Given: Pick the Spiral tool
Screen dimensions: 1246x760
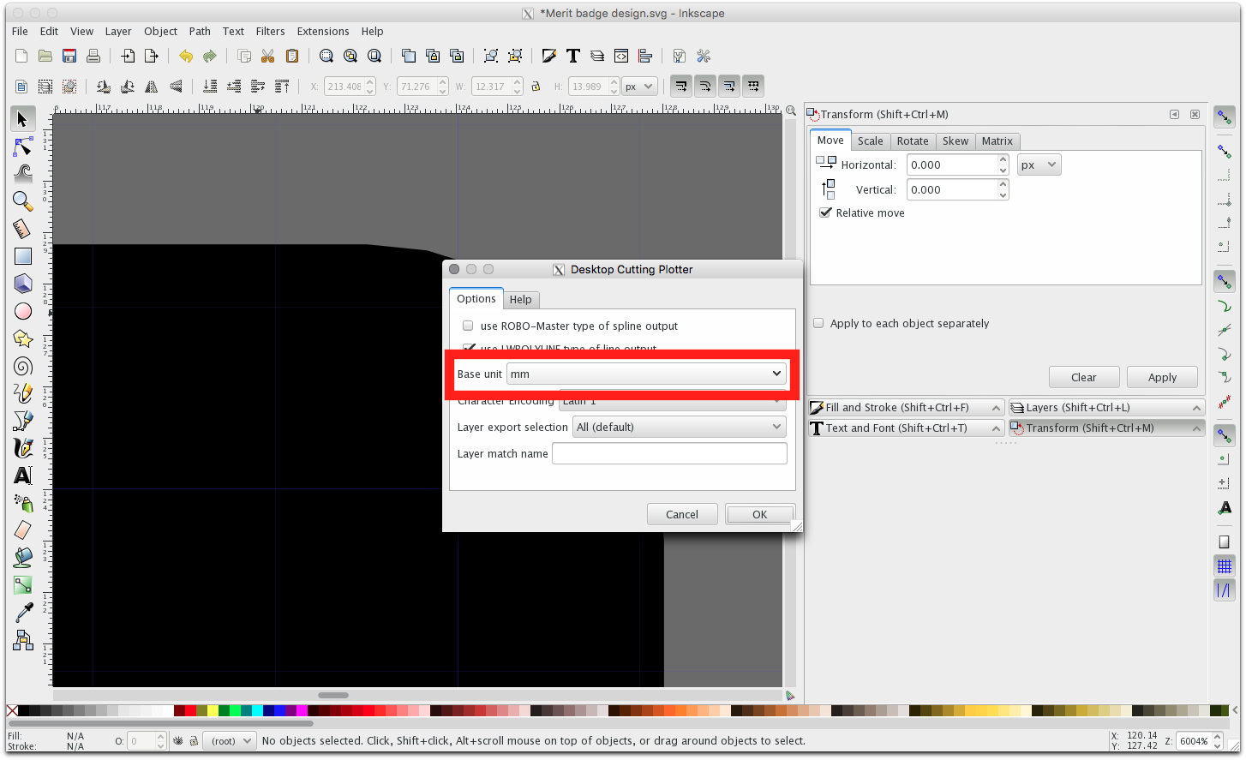Looking at the screenshot, I should [x=23, y=367].
